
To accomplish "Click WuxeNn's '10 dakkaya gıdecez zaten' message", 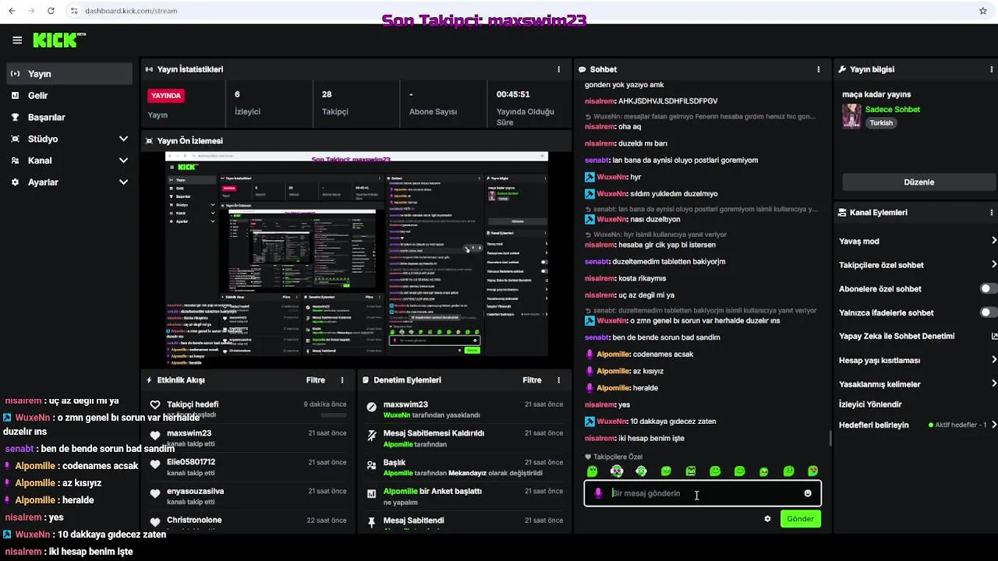I will coord(650,422).
